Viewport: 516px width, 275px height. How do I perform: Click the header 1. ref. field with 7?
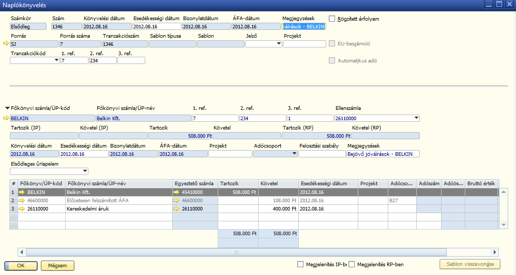(74, 60)
